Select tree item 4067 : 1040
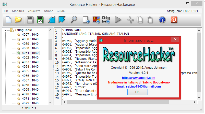 (30, 80)
